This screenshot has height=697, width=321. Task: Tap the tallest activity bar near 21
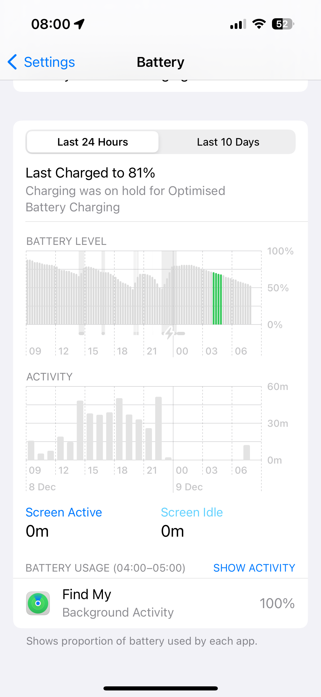(x=158, y=428)
